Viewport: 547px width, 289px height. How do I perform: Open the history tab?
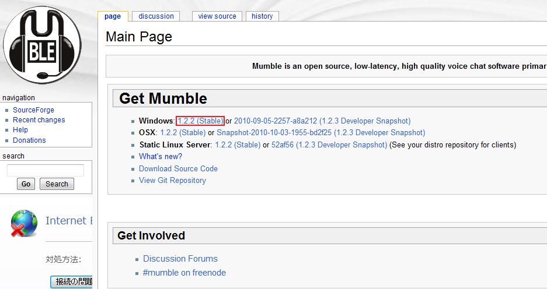click(262, 16)
